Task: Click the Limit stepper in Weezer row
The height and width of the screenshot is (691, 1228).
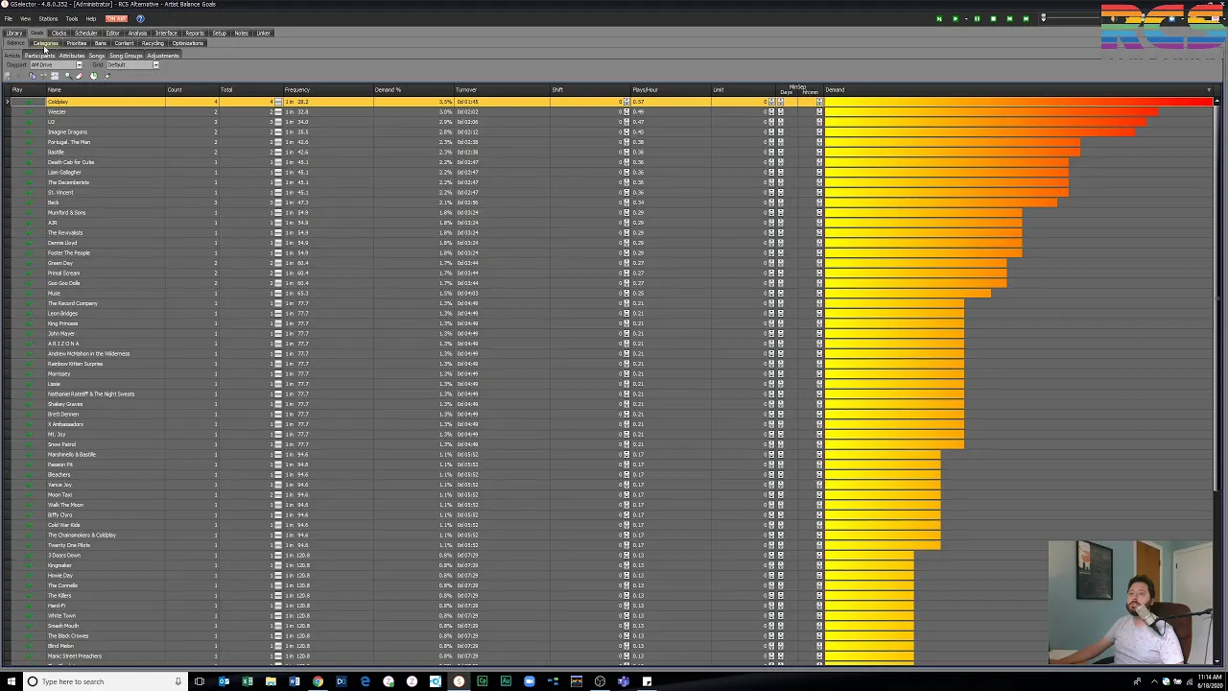Action: point(771,112)
